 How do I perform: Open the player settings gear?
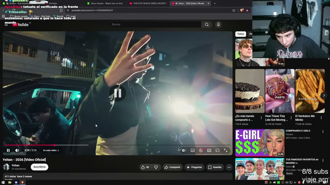(201, 150)
